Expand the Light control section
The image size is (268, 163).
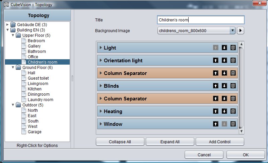coord(101,48)
